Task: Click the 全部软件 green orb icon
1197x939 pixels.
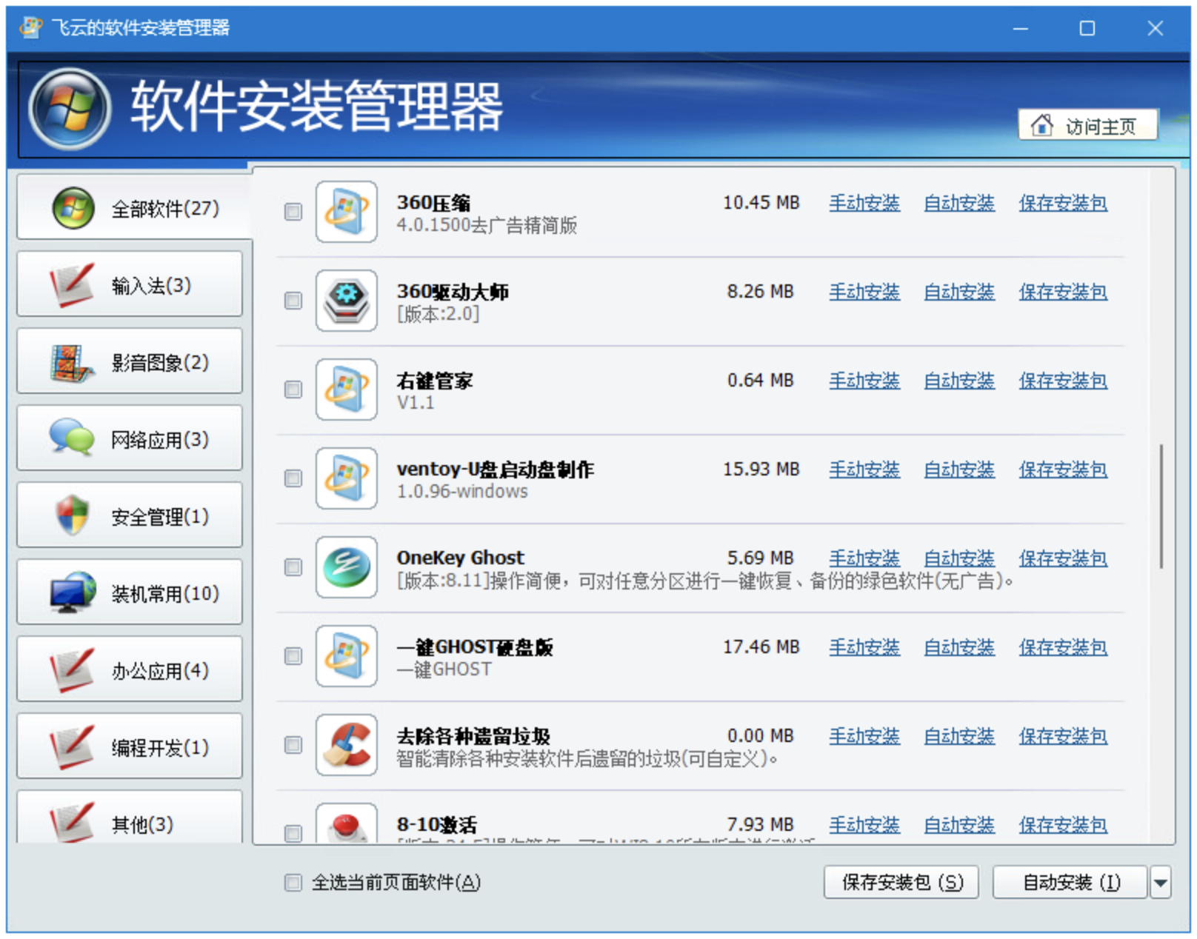Action: [73, 208]
